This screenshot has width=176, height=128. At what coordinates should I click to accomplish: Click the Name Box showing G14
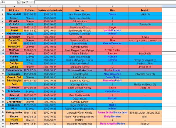tap(9, 2)
